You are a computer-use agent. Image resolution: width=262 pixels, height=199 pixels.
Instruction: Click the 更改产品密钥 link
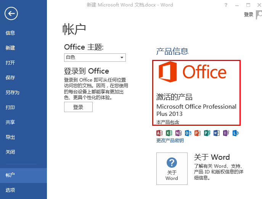click(170, 141)
